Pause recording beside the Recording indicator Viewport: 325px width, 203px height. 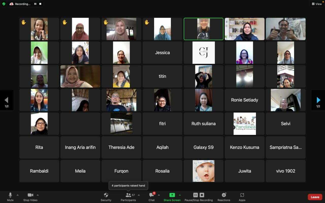[x=35, y=4]
